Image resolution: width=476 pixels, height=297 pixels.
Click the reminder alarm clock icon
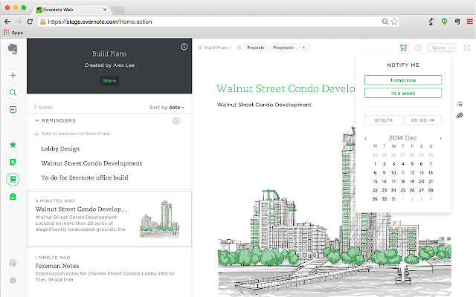pyautogui.click(x=402, y=48)
